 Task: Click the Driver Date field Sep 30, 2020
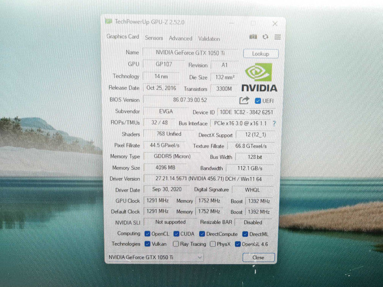tap(167, 189)
